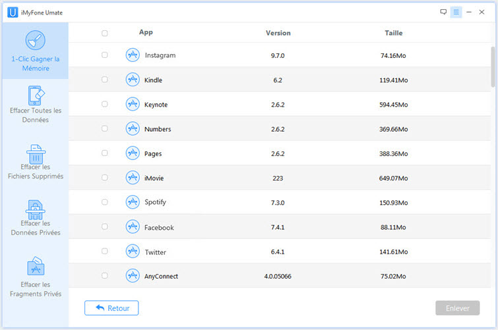The width and height of the screenshot is (498, 330).
Task: Open the hamburger menu icon
Action: tap(456, 12)
